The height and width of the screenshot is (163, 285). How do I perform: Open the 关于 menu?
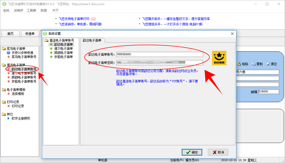(56, 10)
